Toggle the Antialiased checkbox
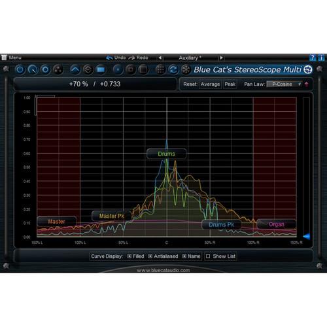 click(150, 256)
